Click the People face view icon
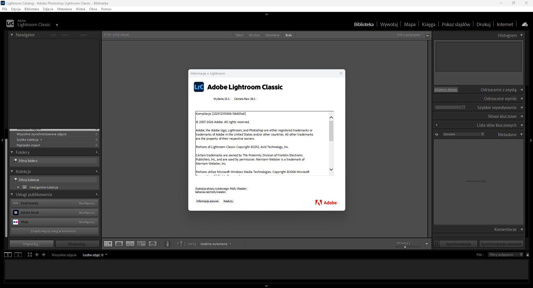The height and width of the screenshot is (288, 533). [x=152, y=244]
